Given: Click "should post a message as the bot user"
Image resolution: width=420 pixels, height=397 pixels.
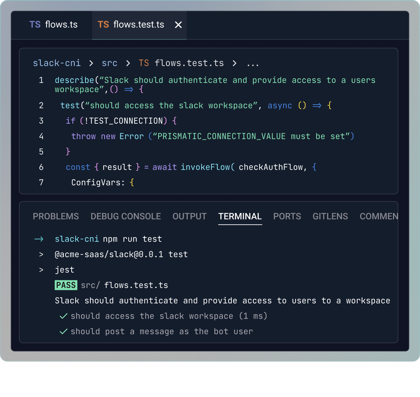Looking at the screenshot, I should pyautogui.click(x=162, y=331).
